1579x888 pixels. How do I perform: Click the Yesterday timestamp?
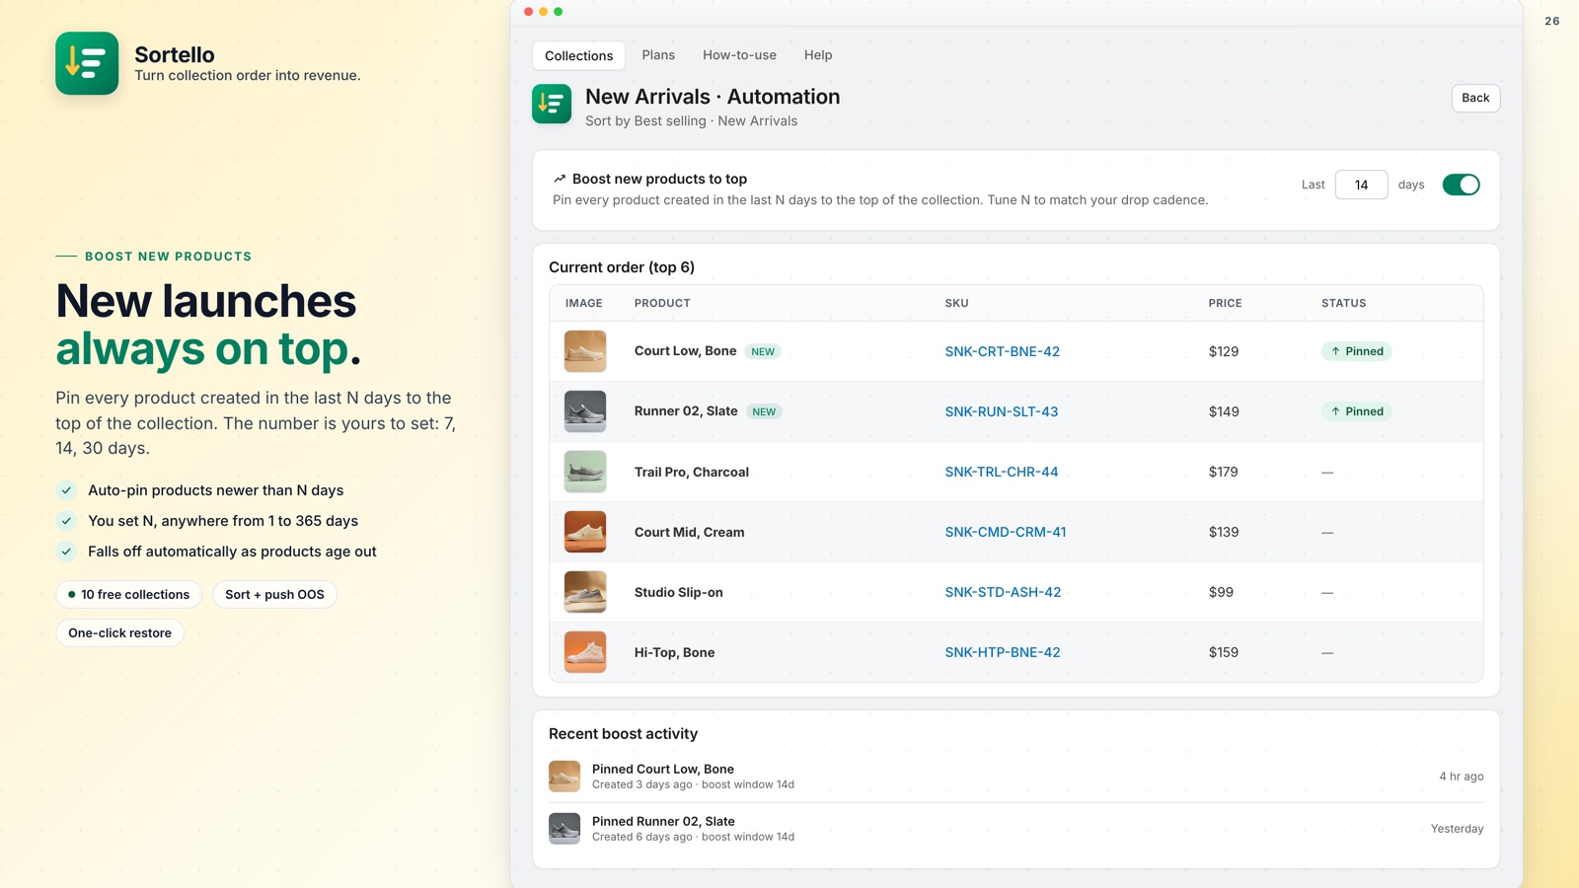pyautogui.click(x=1457, y=829)
